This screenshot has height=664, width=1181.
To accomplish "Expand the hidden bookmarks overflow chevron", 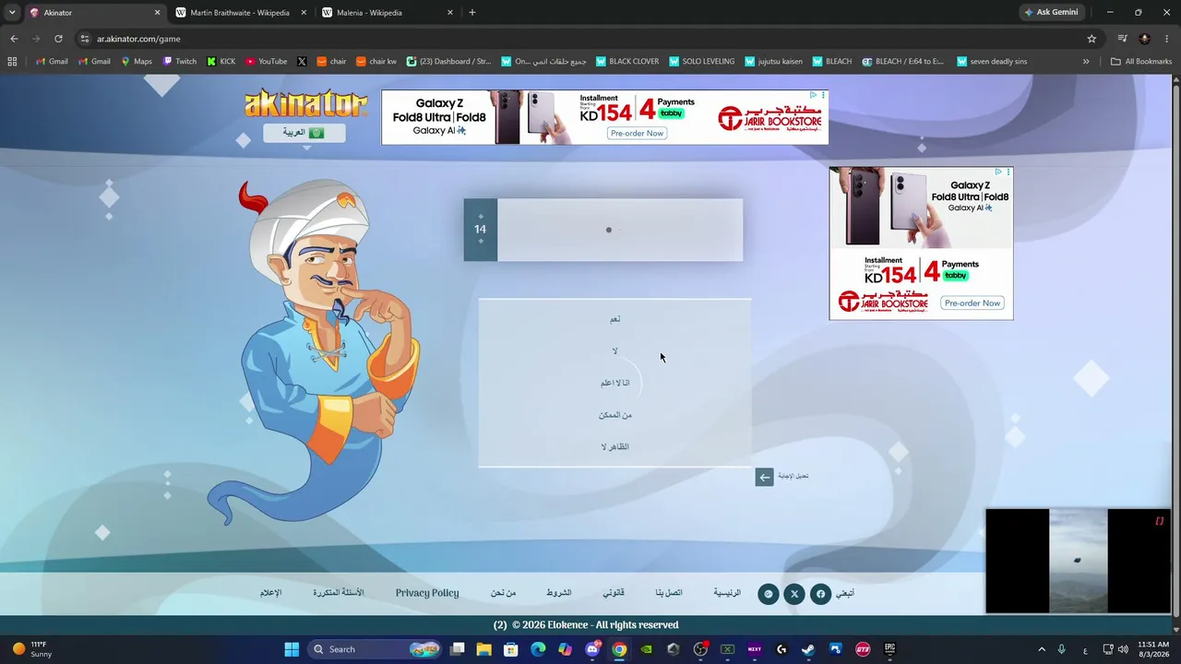I will (1086, 62).
